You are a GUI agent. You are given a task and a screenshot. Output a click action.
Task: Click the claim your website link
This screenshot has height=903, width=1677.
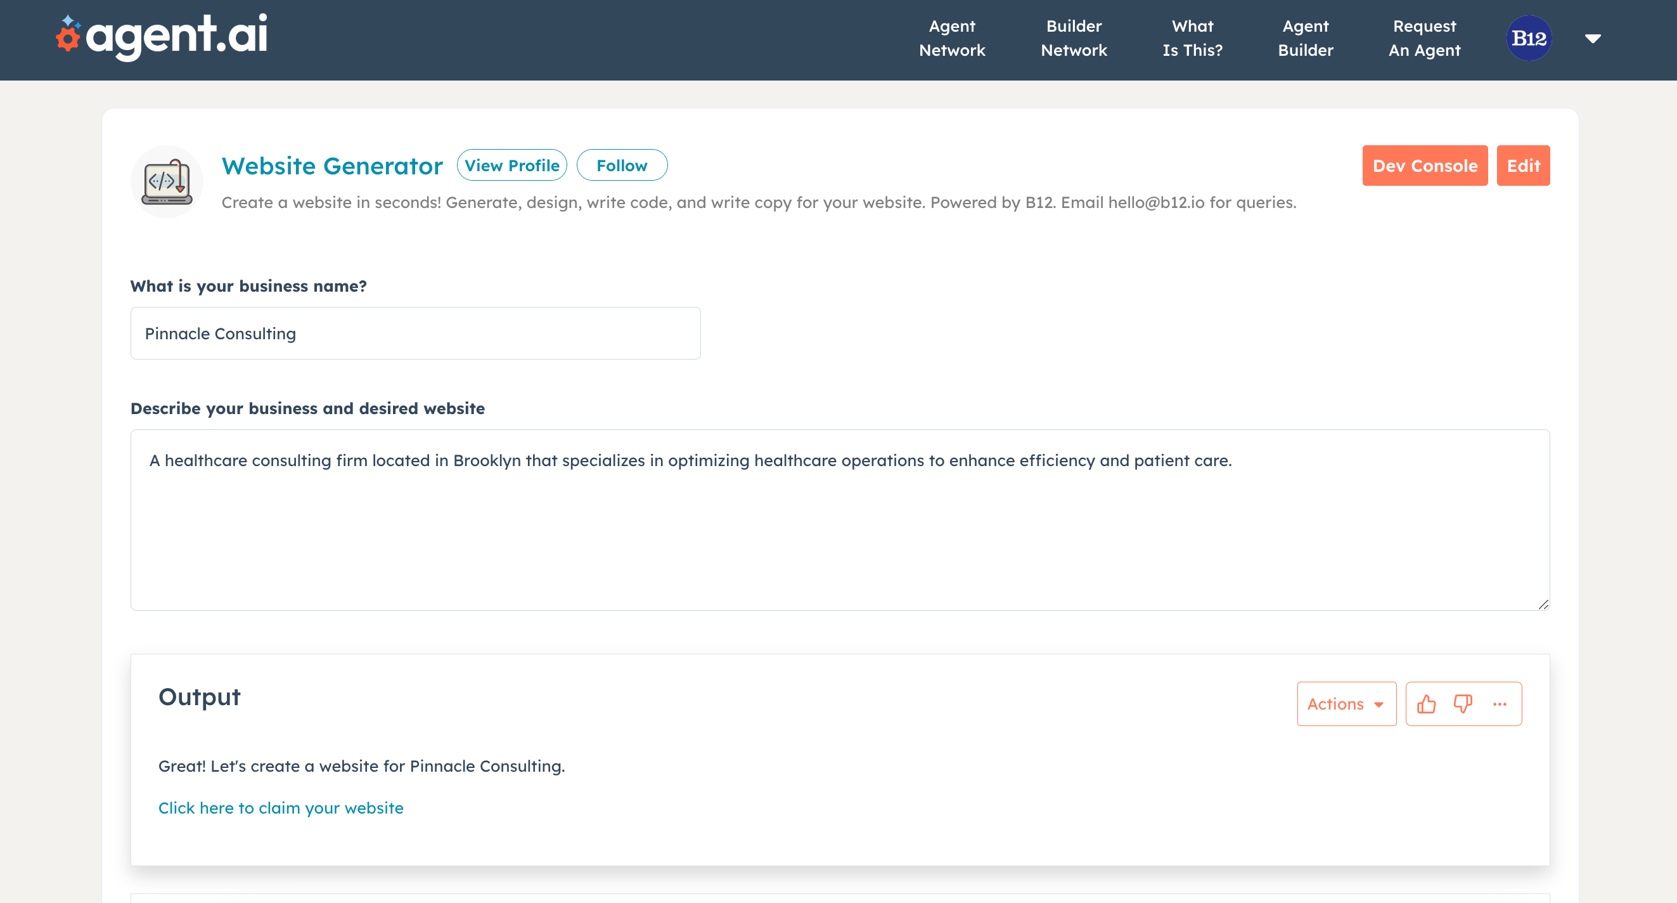pyautogui.click(x=281, y=809)
